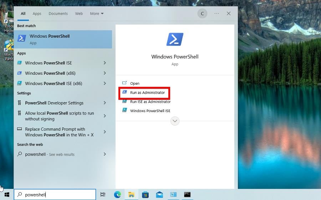Open the search options ellipsis menu
The image size is (321, 200).
[216, 14]
